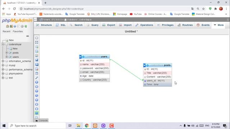Click the Windows taskbar search box

37,126
